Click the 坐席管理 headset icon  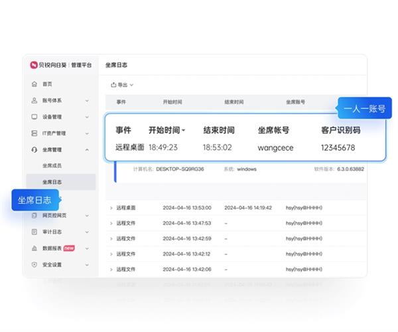pyautogui.click(x=34, y=149)
